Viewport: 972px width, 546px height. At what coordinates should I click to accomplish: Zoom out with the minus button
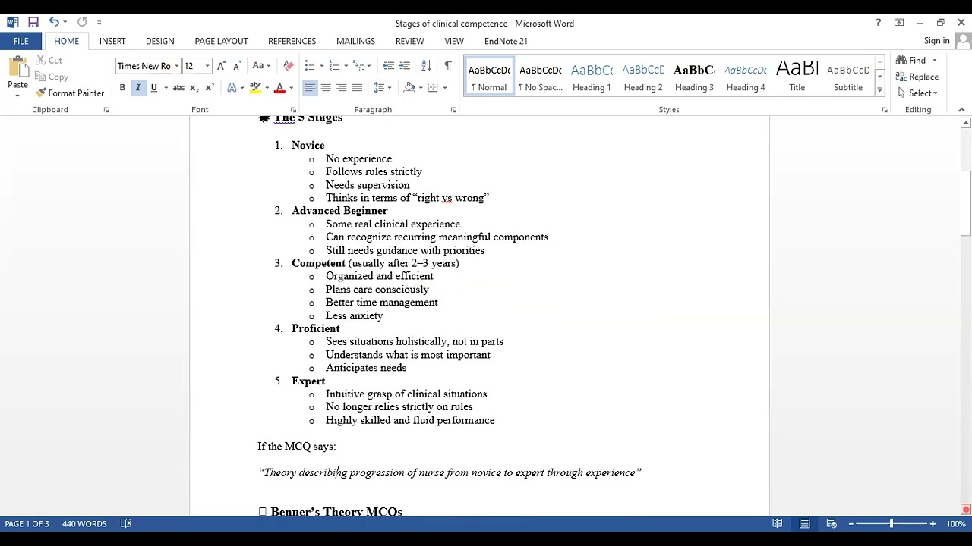851,524
